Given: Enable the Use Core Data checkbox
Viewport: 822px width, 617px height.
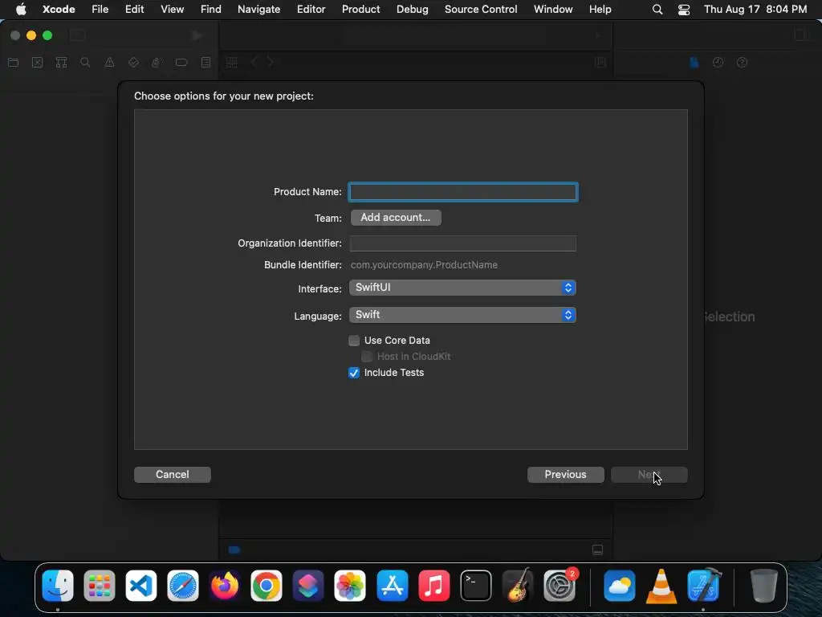Looking at the screenshot, I should pyautogui.click(x=354, y=341).
